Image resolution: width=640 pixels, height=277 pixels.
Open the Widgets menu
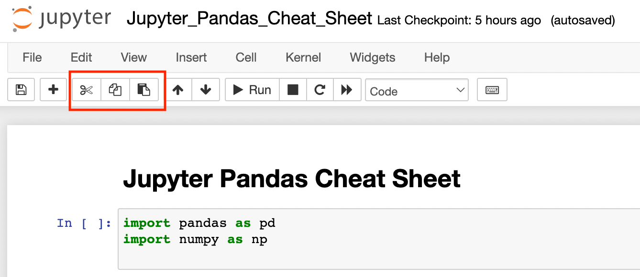coord(372,57)
